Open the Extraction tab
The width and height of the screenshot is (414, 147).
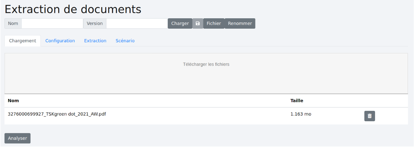[x=95, y=41]
